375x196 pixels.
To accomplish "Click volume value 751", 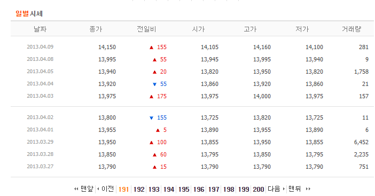I will tap(364, 167).
